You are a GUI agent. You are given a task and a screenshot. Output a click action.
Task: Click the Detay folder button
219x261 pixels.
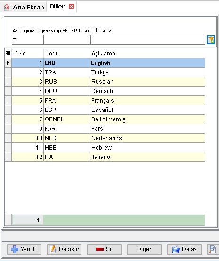click(184, 249)
